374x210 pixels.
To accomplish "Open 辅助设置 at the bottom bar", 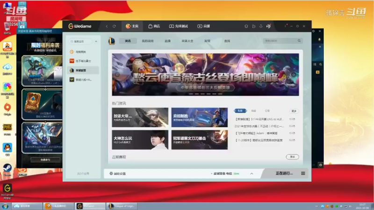I will 118,174.
